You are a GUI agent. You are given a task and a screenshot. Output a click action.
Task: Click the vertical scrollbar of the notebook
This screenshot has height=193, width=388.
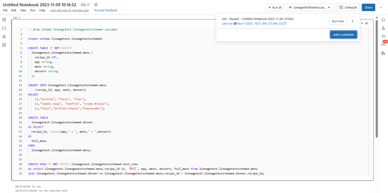pos(377,79)
